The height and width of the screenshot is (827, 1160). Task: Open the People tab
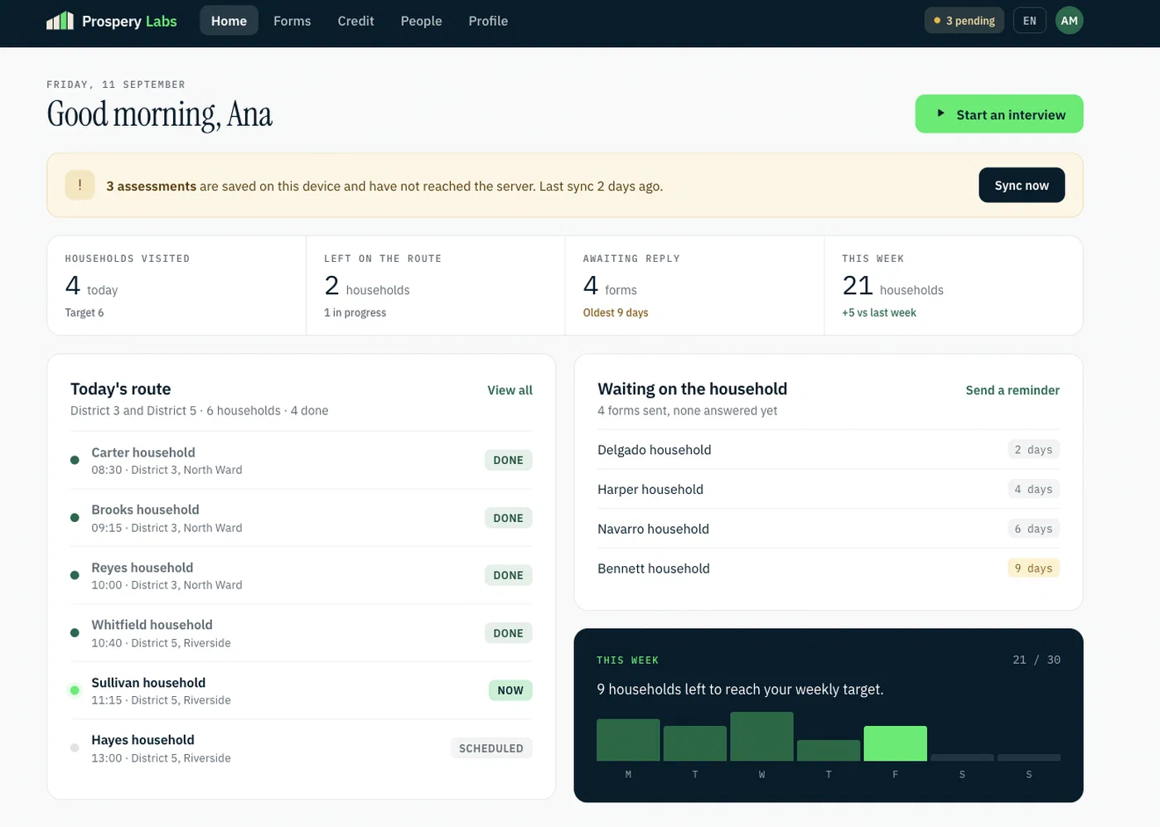pyautogui.click(x=421, y=21)
